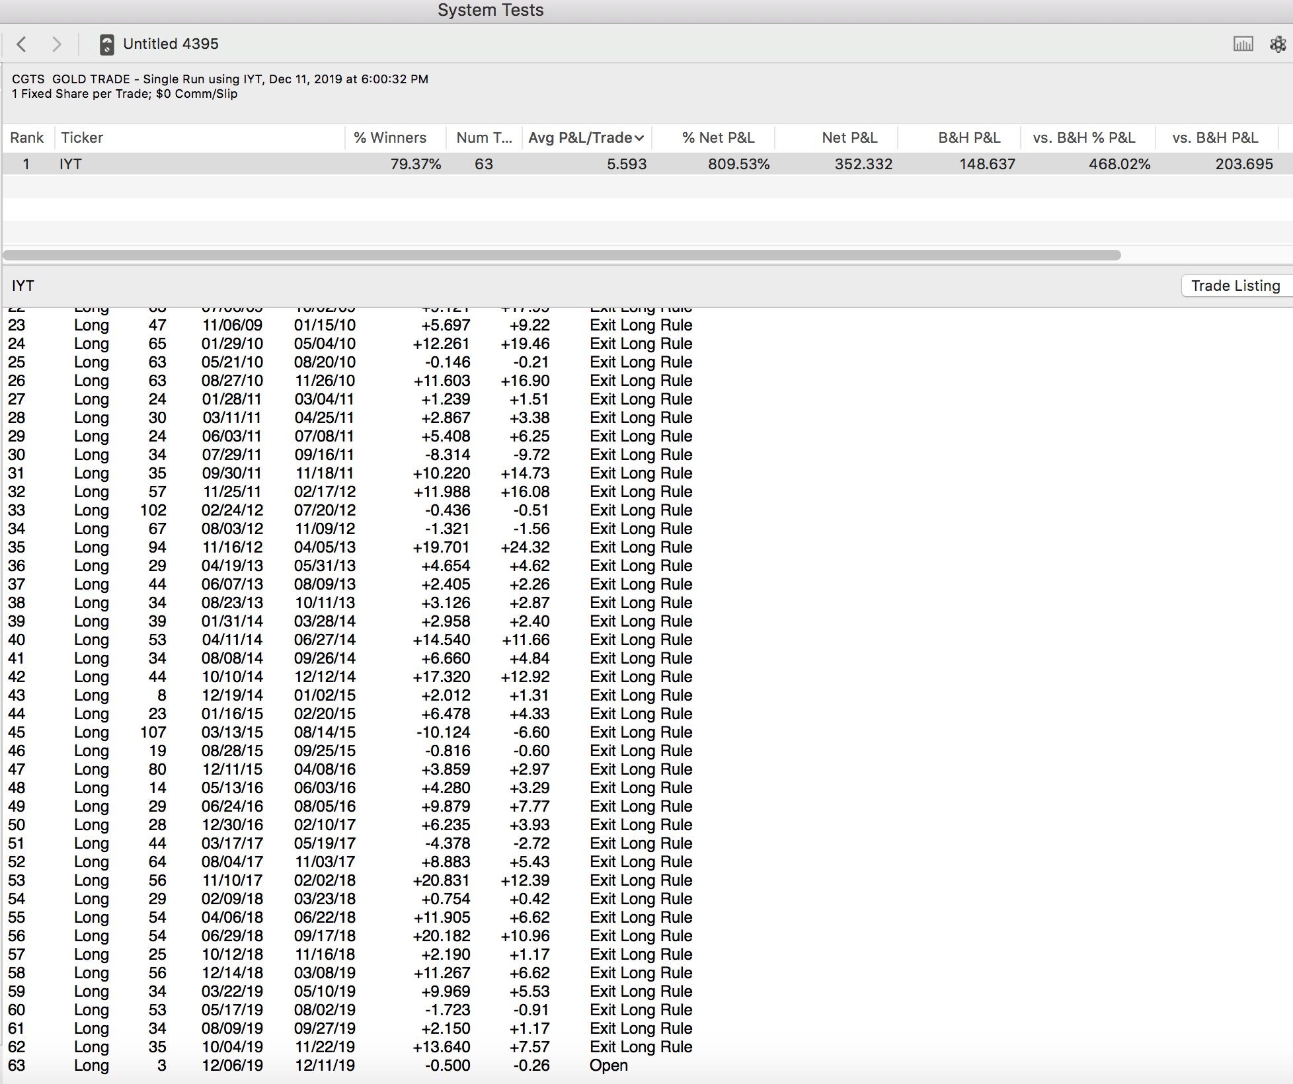
Task: Click the Rank column header
Action: click(26, 137)
